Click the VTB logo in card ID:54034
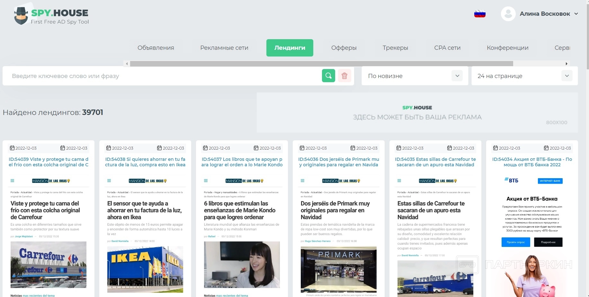The width and height of the screenshot is (589, 297). click(512, 180)
